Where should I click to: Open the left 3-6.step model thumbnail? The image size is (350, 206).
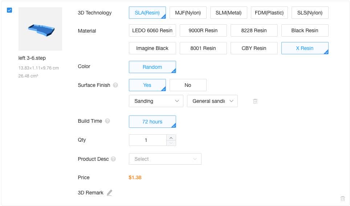pyautogui.click(x=40, y=29)
